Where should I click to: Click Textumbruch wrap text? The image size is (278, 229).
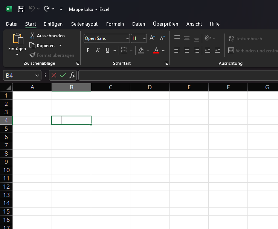(245, 39)
